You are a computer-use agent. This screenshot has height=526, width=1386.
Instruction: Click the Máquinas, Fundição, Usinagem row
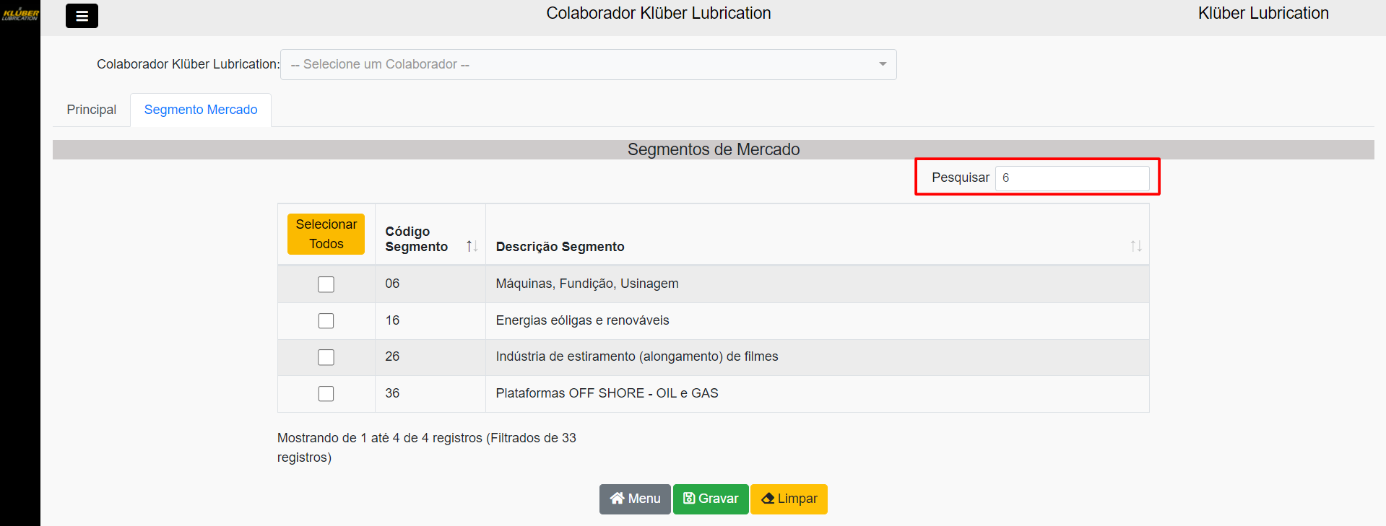click(586, 284)
